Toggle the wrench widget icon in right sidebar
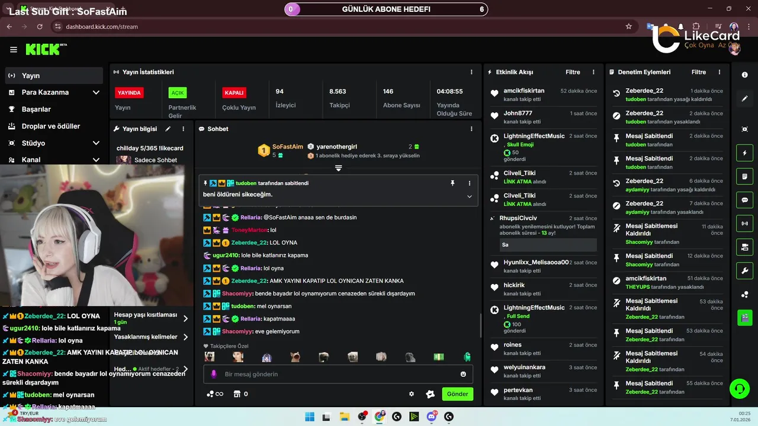This screenshot has height=426, width=758. [x=744, y=270]
